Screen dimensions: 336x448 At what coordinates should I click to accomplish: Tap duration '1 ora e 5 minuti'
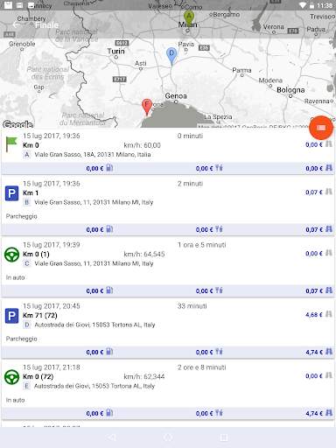tap(201, 245)
